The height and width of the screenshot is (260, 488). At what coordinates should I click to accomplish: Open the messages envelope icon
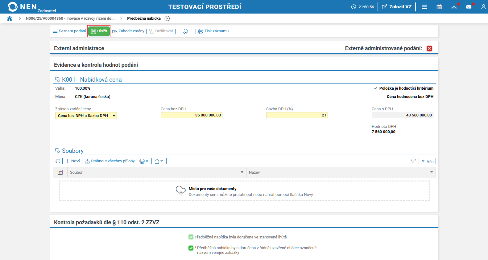pyautogui.click(x=469, y=7)
